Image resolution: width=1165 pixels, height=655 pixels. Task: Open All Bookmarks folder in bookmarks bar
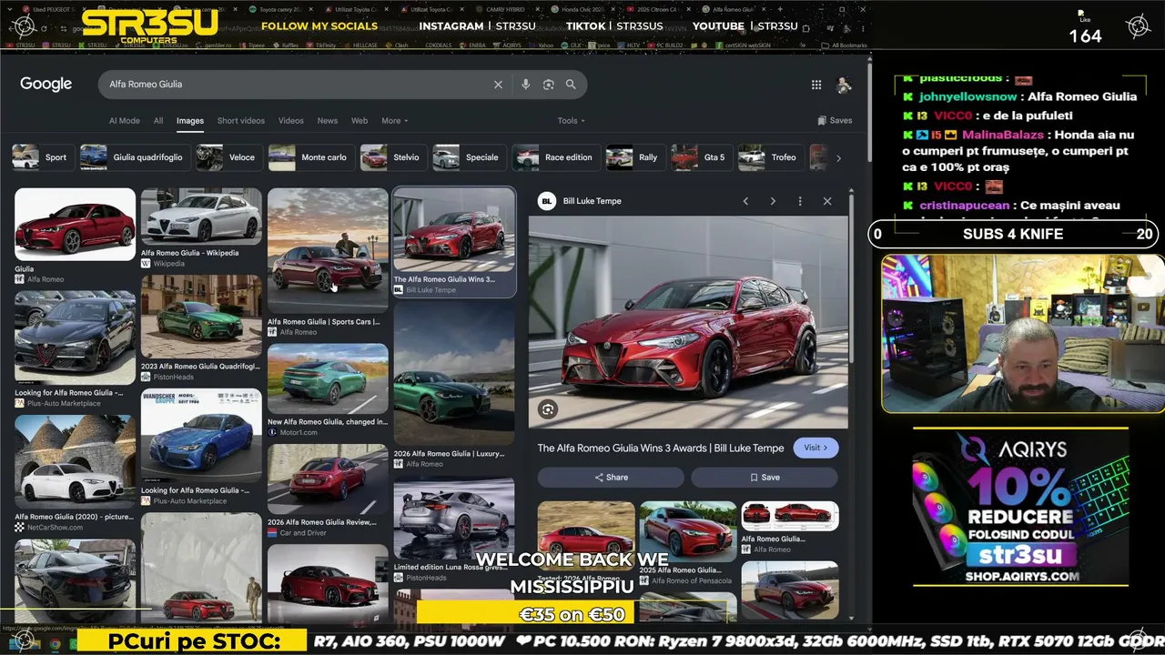coord(844,45)
